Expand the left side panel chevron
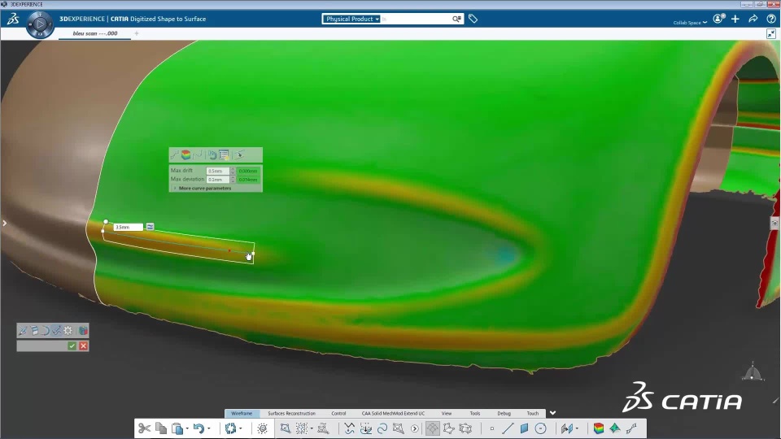The image size is (781, 439). coord(5,223)
